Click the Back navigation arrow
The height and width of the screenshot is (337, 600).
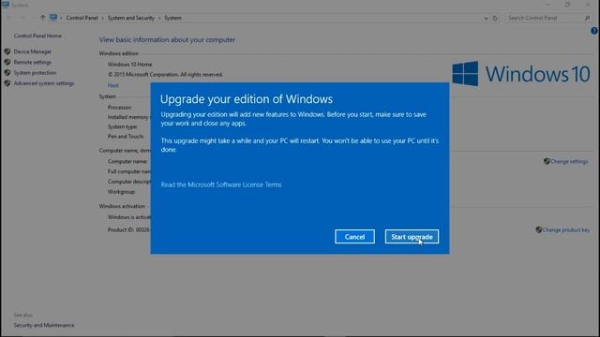pyautogui.click(x=9, y=18)
